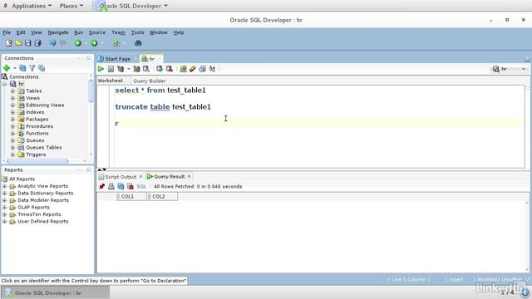Screen dimensions: 532x299
Task: Open the Source menu
Action: (97, 32)
